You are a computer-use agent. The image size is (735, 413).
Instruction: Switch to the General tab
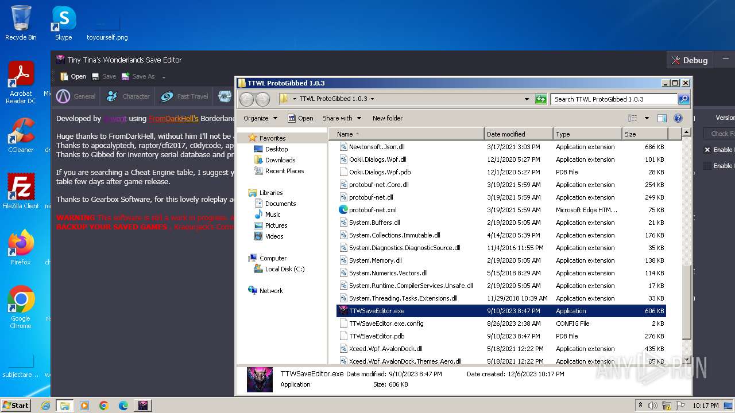[76, 96]
